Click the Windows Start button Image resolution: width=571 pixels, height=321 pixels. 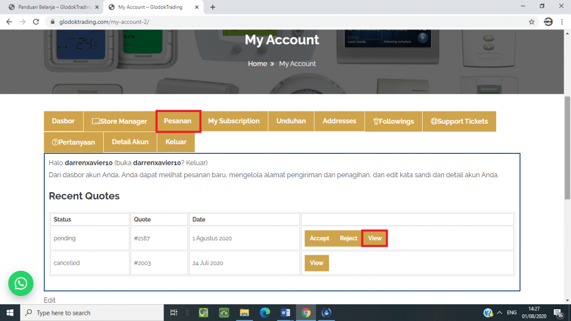coord(9,313)
